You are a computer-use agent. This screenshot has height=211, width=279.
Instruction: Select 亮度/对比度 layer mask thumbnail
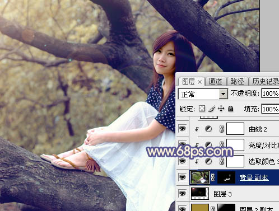pos(235,145)
